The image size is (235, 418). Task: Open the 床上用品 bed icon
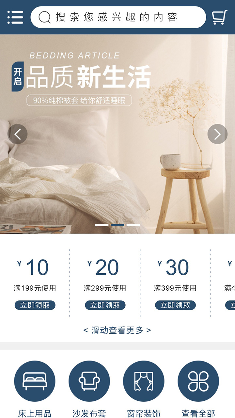point(35,381)
